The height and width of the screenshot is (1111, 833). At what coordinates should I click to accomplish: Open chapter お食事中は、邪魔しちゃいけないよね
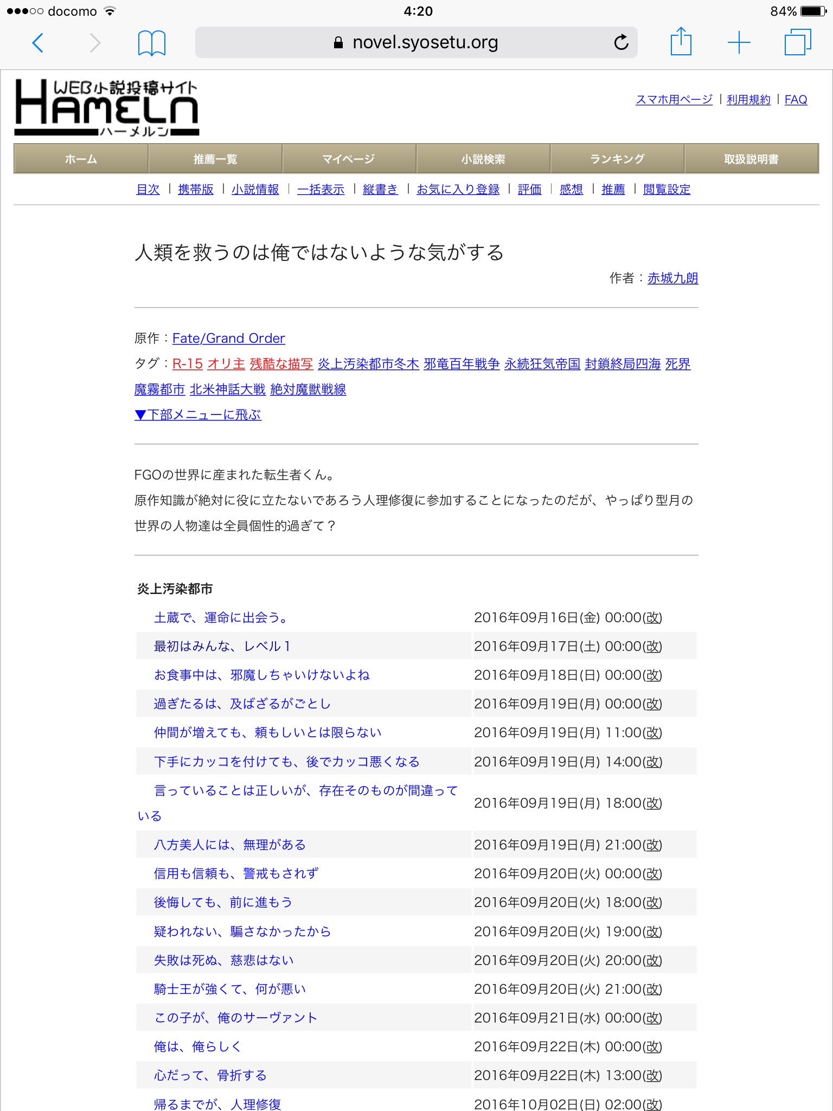[262, 675]
